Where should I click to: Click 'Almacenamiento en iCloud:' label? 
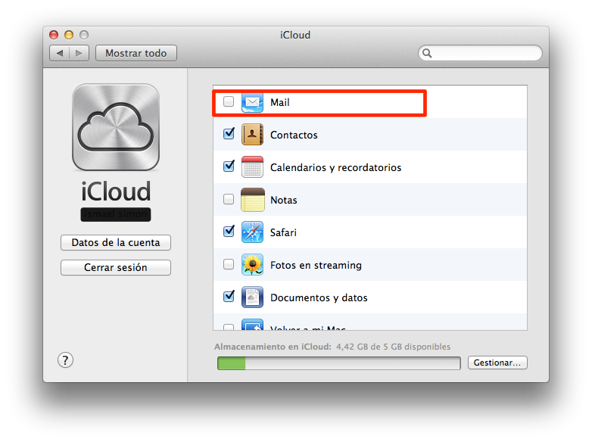coord(273,347)
